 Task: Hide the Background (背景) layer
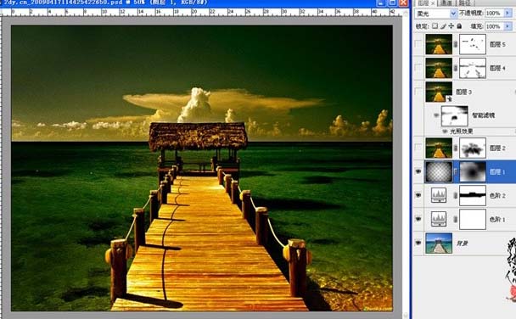pos(418,243)
